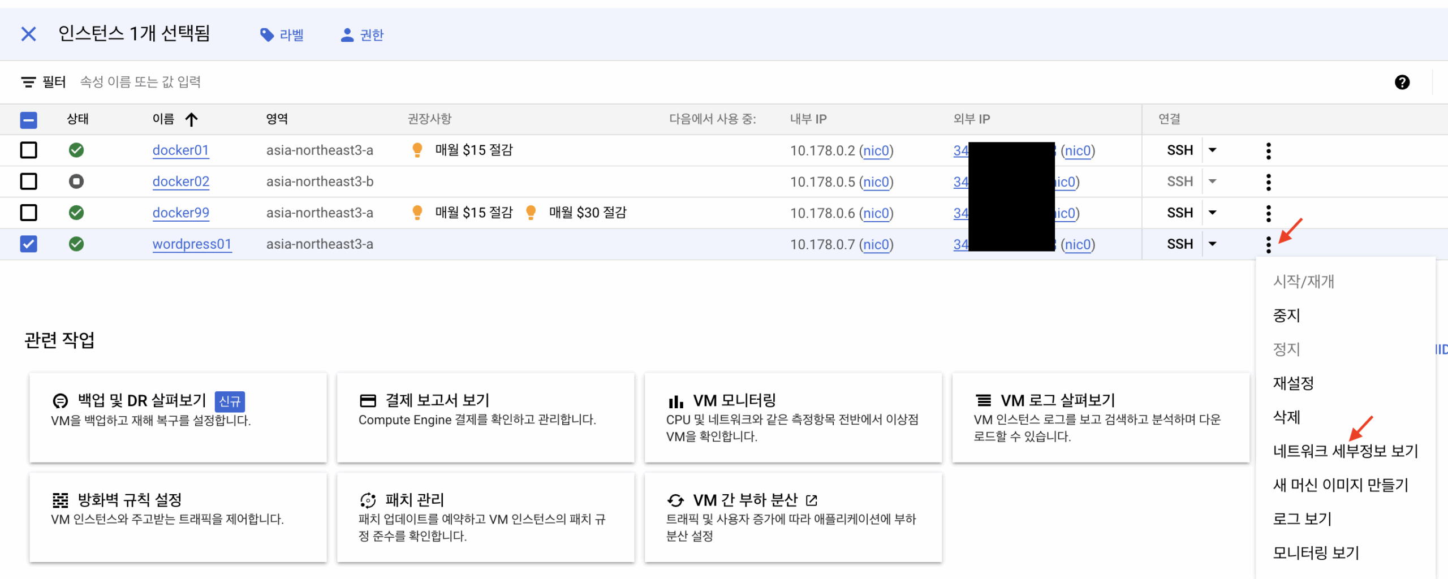Screen dimensions: 1448x579
Task: Check the docker99 row checkbox
Action: (28, 213)
